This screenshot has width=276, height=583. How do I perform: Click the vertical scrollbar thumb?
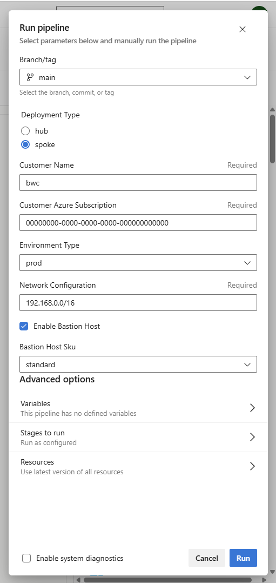pyautogui.click(x=273, y=138)
